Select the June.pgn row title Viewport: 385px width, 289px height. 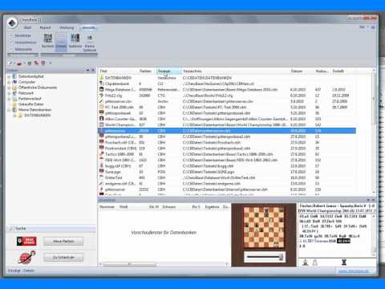[x=113, y=172]
